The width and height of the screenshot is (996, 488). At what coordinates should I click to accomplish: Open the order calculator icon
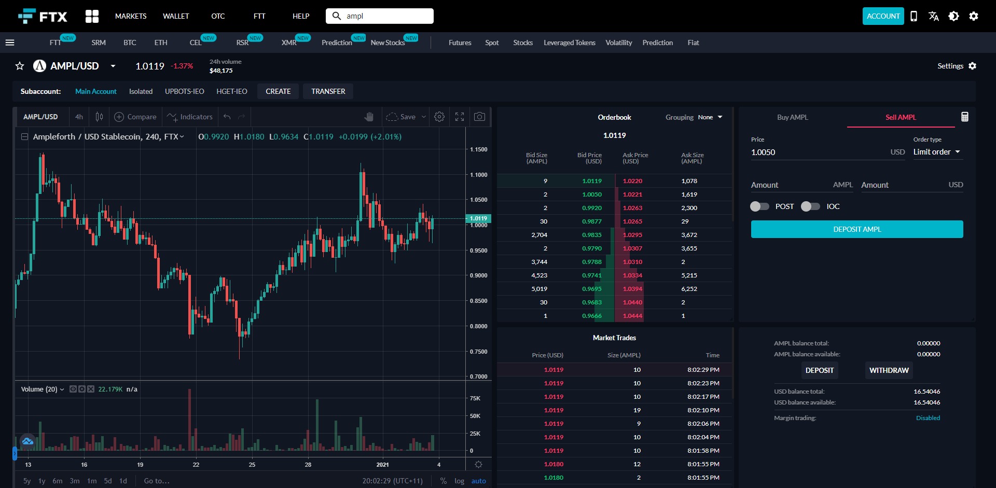tap(965, 117)
